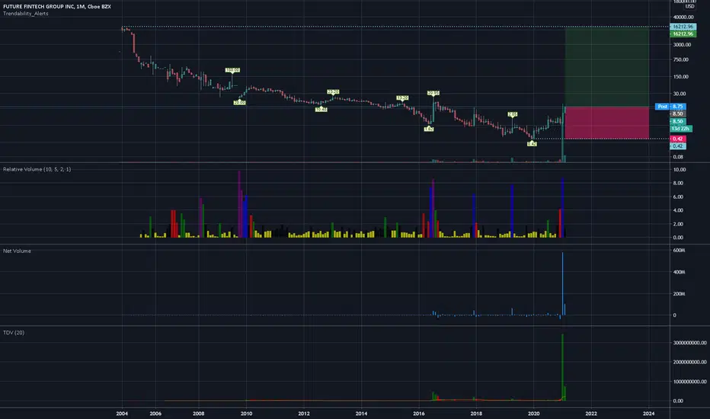Click the 400M tick on Net Volume axis
710x419 pixels.
point(679,272)
